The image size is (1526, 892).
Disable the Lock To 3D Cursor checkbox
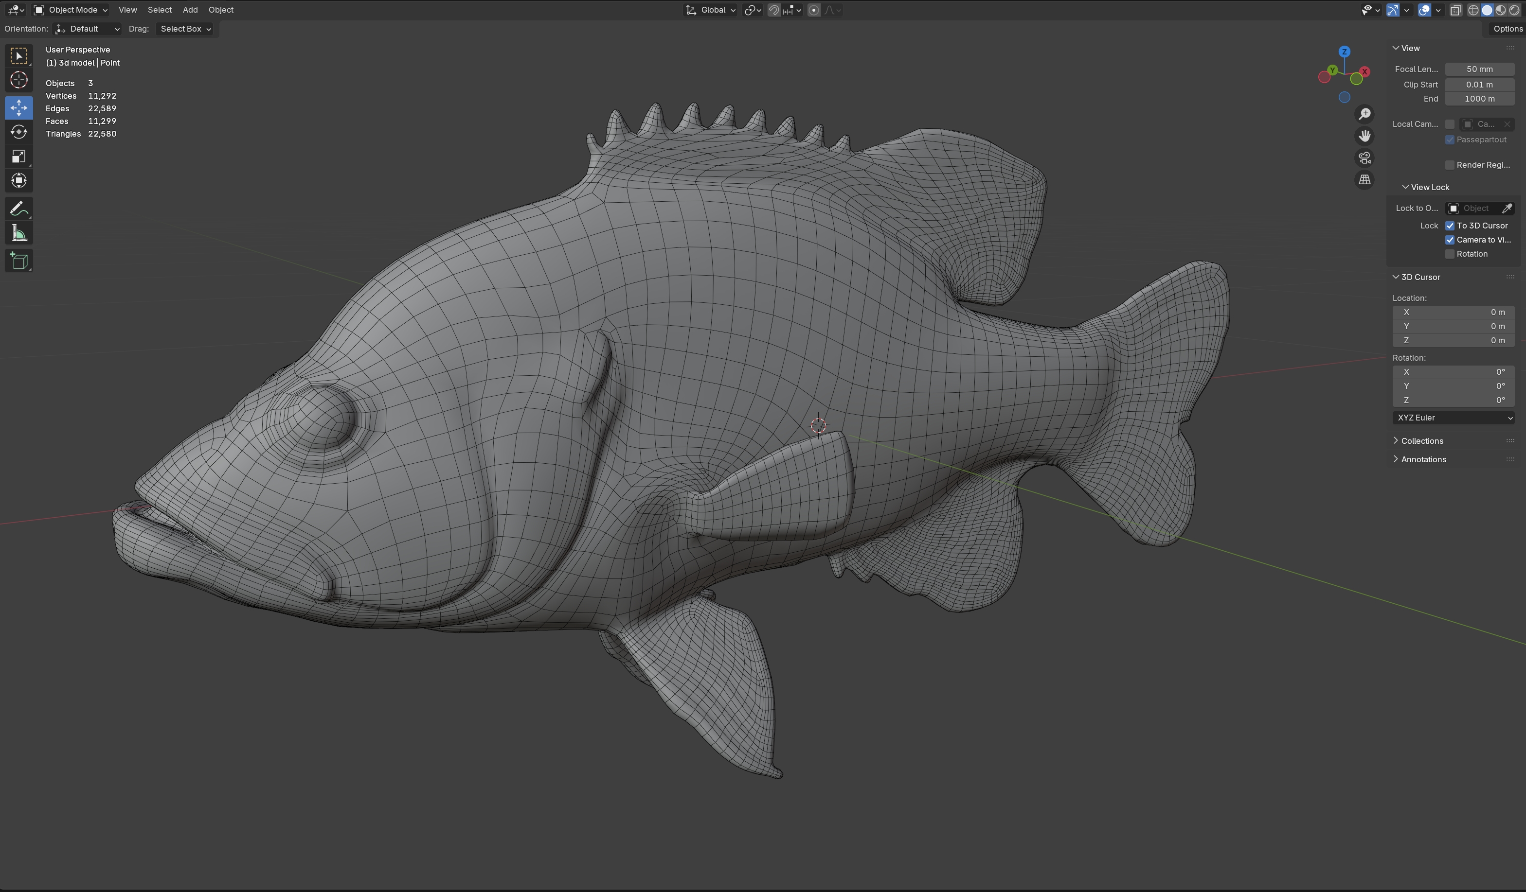1450,226
